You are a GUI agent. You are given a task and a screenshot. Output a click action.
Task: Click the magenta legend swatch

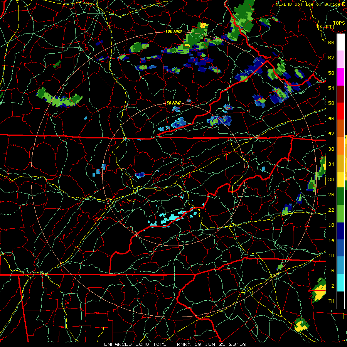coord(340,77)
